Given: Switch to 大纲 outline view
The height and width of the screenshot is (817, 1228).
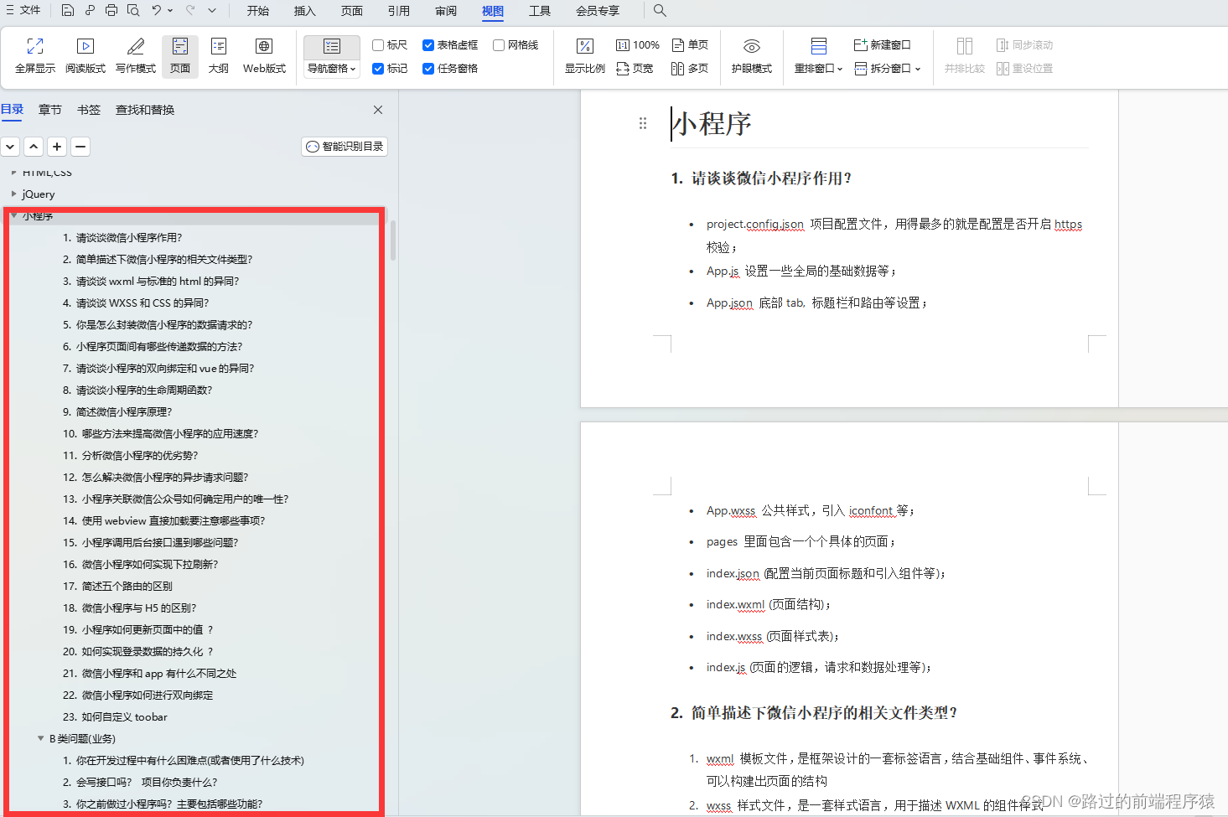Looking at the screenshot, I should (x=218, y=55).
